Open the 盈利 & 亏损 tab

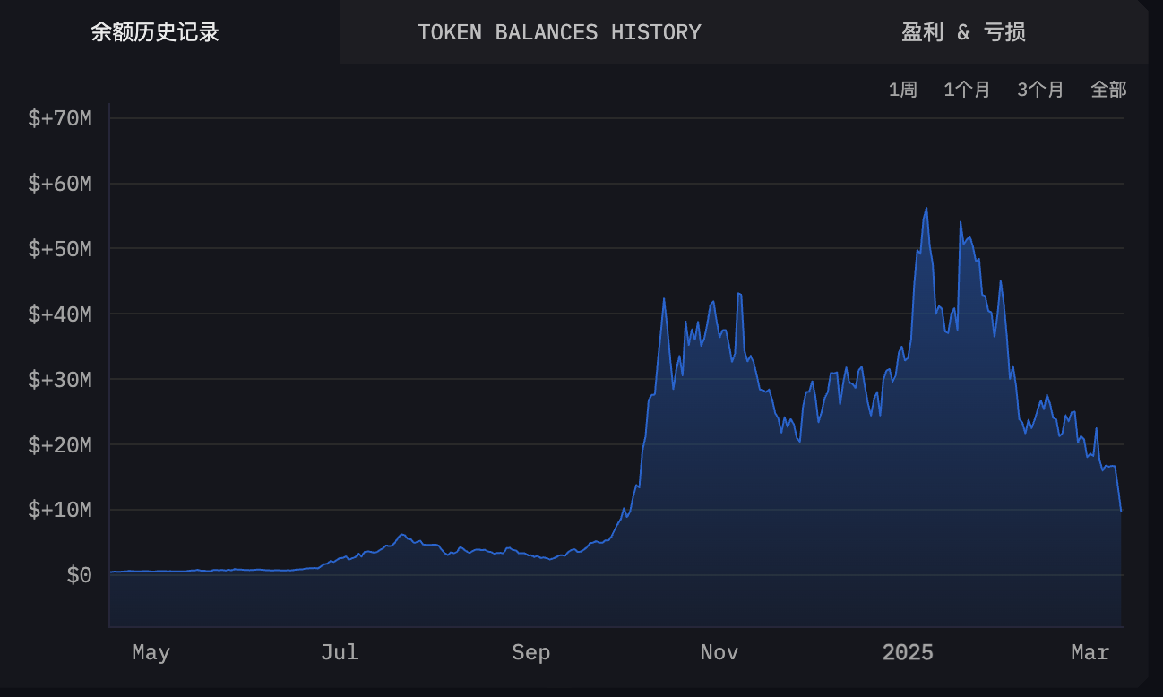click(x=963, y=32)
